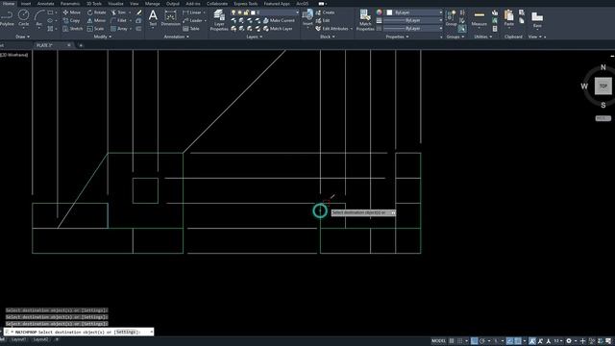
Task: Toggle annotation visibility in status bar
Action: coord(531,341)
